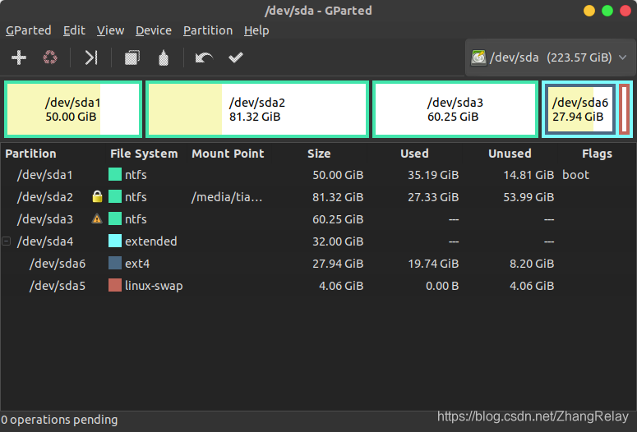The height and width of the screenshot is (432, 637).
Task: Select the /dev/sda4 partition row
Action: tap(318, 241)
